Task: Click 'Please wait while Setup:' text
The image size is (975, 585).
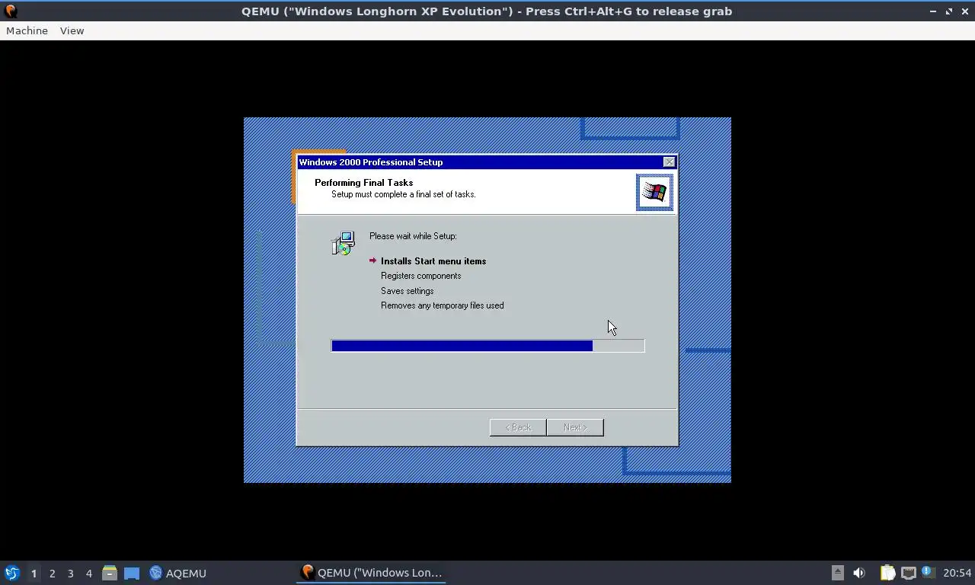Action: coord(413,236)
